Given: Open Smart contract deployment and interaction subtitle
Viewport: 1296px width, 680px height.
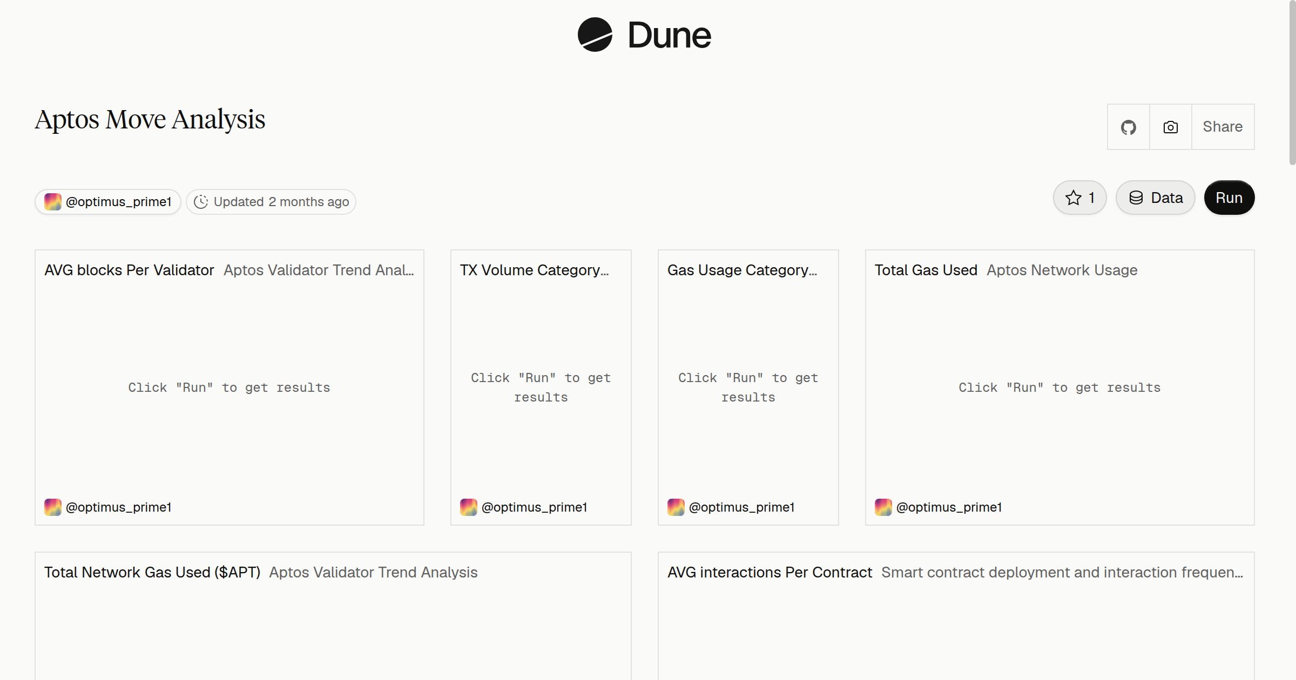Looking at the screenshot, I should 1062,572.
